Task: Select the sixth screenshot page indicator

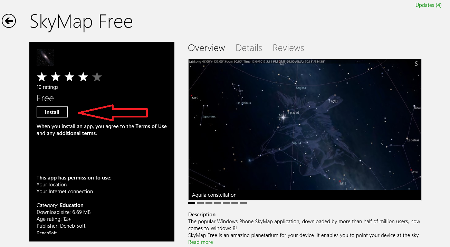Action: click(235, 203)
